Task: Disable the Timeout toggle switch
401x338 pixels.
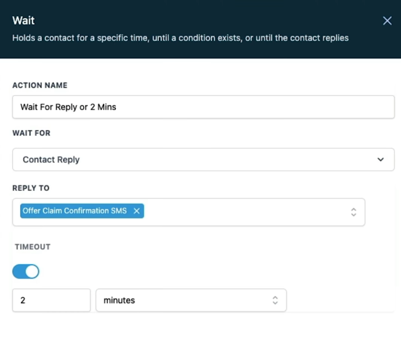Action: pos(25,272)
